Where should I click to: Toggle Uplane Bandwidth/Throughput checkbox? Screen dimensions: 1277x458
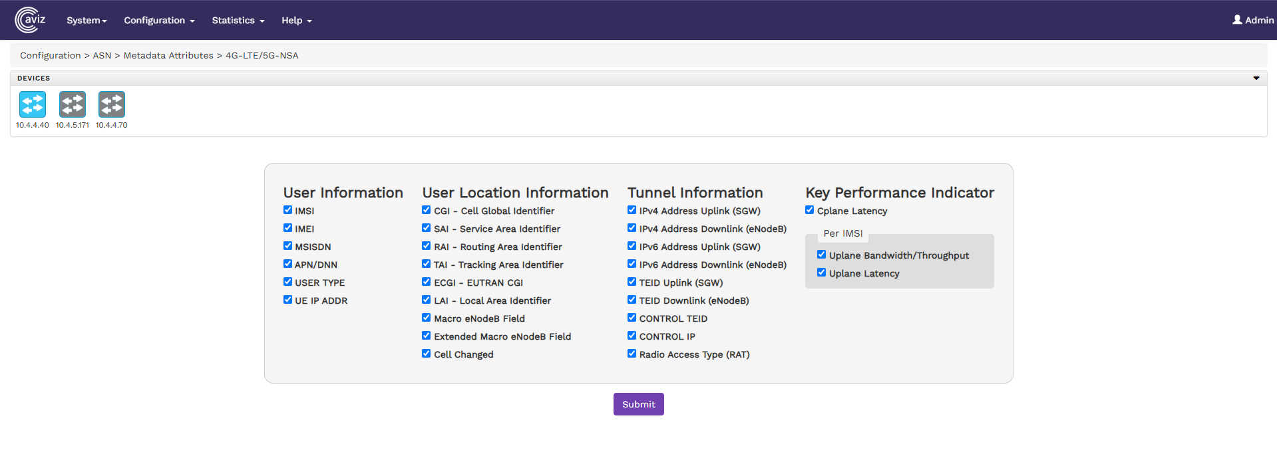click(x=822, y=255)
